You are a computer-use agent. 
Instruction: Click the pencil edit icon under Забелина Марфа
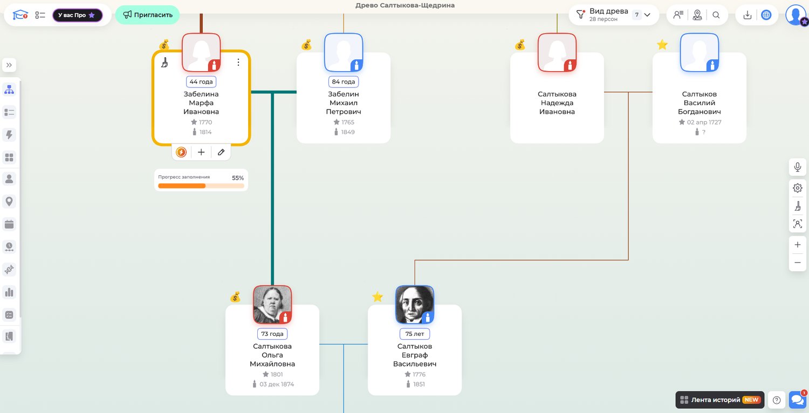pyautogui.click(x=221, y=153)
